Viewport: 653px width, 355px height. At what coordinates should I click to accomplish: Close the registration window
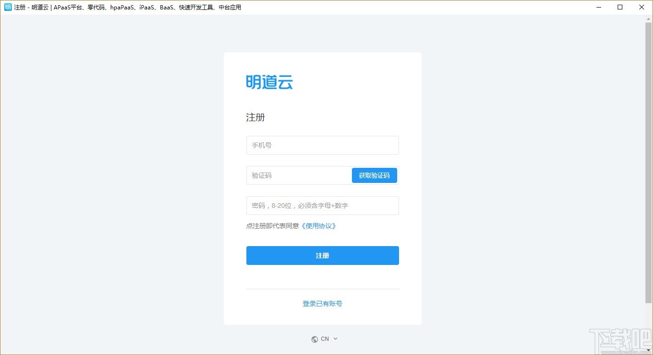coord(642,7)
